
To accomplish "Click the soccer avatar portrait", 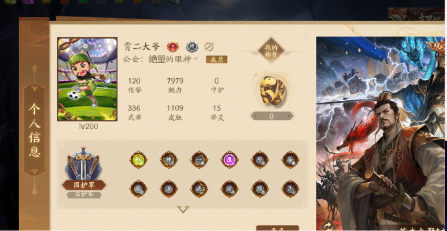I will click(87, 79).
